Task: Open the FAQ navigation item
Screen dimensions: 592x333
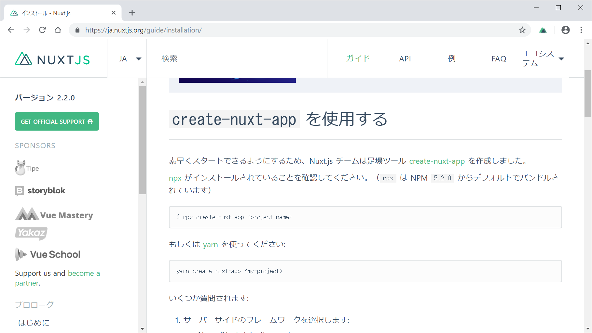Action: 499,59
